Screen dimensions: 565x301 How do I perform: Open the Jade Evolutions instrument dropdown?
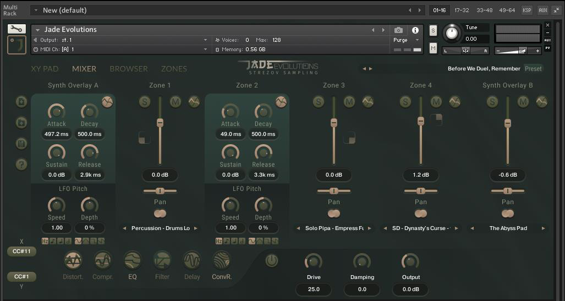coord(37,30)
